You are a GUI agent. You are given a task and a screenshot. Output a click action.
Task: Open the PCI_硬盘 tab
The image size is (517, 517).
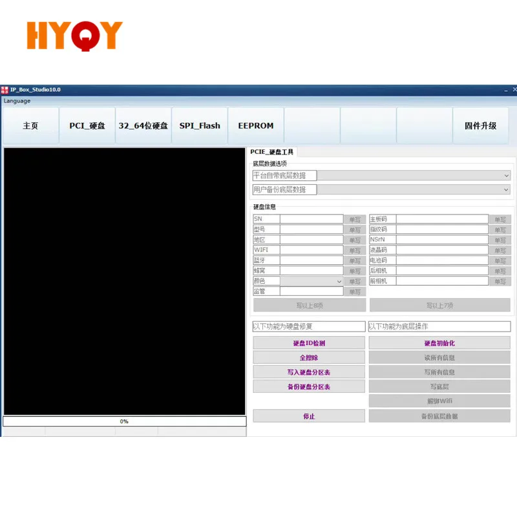pos(87,125)
